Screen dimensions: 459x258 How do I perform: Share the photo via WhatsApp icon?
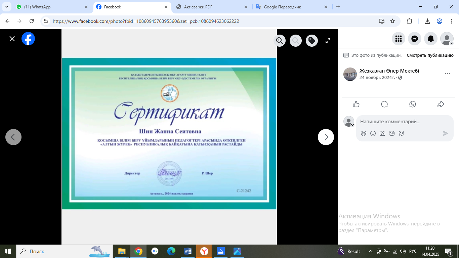click(x=413, y=104)
